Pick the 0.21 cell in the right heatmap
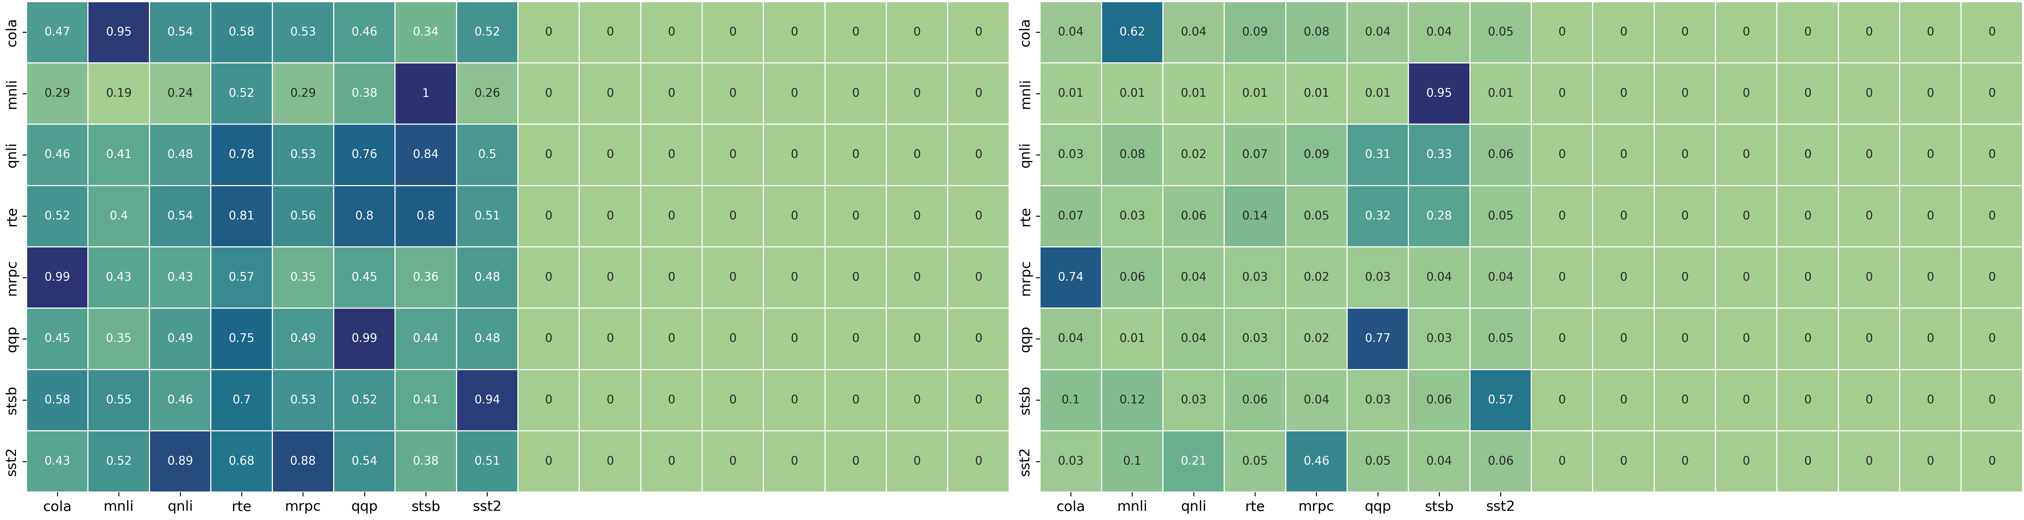Viewport: 2024px width, 520px height. pos(1193,460)
